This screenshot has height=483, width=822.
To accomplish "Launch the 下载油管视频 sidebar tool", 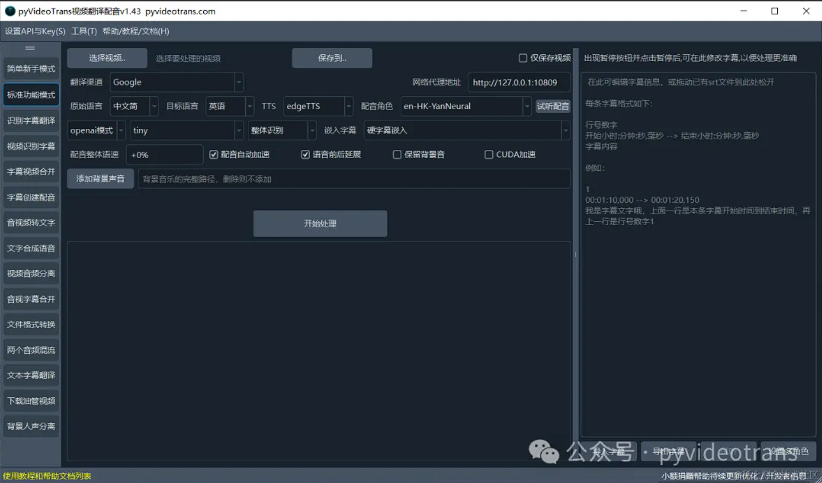I will coord(31,401).
